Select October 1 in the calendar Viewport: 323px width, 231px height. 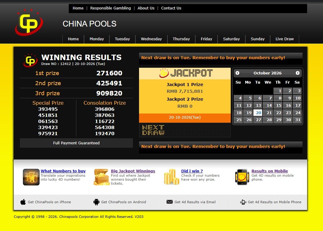tap(278, 91)
